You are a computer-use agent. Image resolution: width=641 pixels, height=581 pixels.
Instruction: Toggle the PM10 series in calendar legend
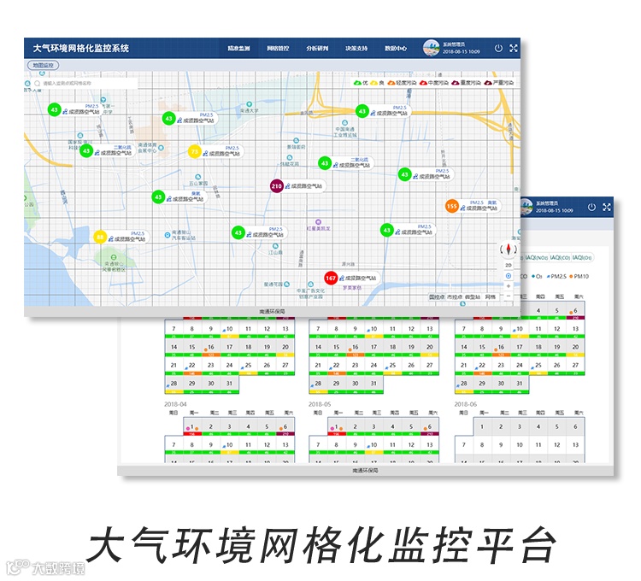click(x=579, y=277)
